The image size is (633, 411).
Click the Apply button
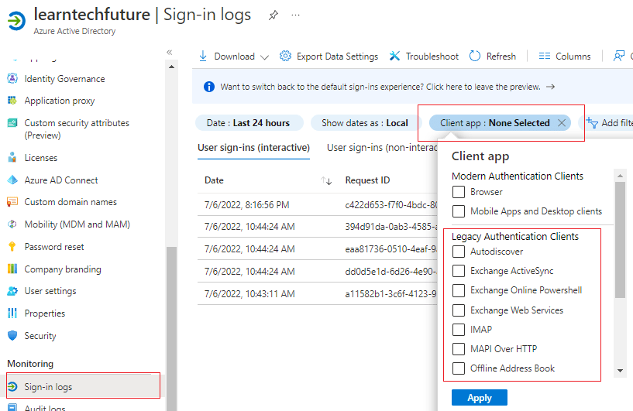[x=479, y=398]
